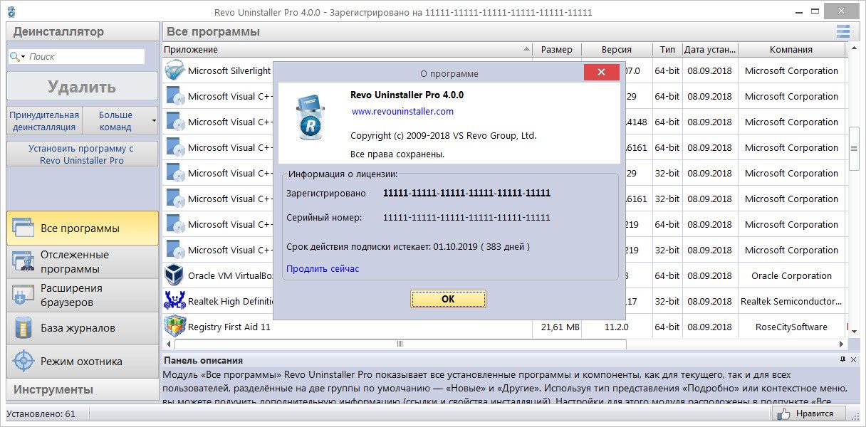Open the All Programs section
Screen dimensions: 866x427
[x=82, y=228]
